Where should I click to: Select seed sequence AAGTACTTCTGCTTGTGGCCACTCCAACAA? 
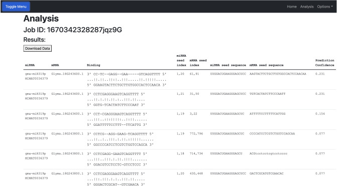[x=278, y=74]
